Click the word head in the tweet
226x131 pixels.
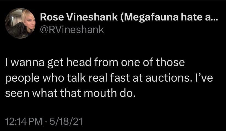click(x=79, y=62)
